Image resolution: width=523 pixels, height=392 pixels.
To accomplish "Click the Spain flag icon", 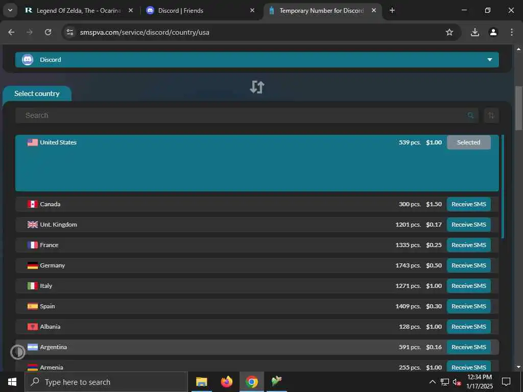I will tap(32, 306).
